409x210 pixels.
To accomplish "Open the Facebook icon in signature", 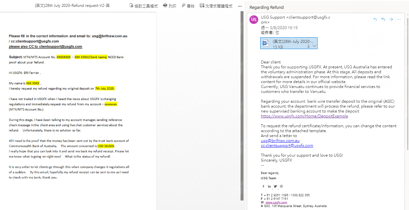I will pyautogui.click(x=263, y=186).
